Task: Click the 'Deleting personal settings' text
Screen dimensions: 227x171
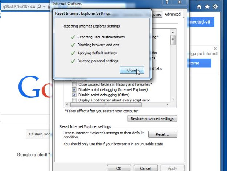Action: coord(98,61)
